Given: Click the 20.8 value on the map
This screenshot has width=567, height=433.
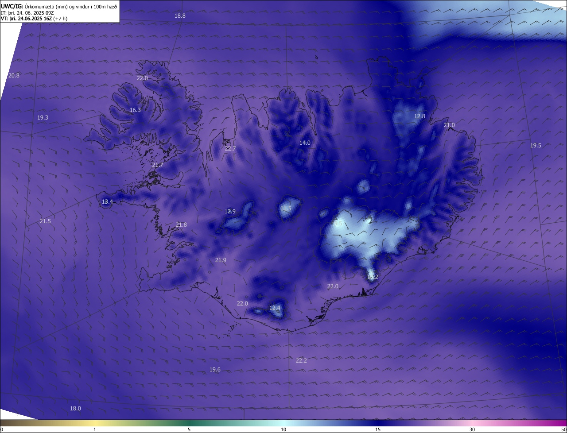Looking at the screenshot, I should click(x=14, y=76).
